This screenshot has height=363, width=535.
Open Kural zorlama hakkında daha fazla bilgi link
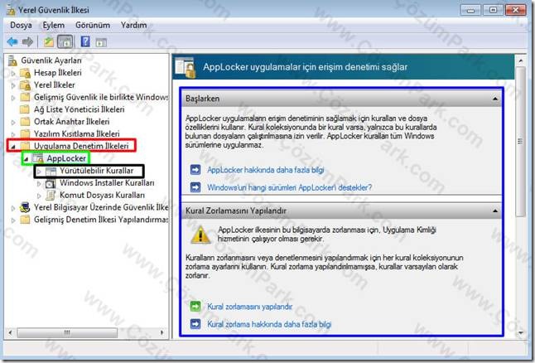tap(269, 324)
